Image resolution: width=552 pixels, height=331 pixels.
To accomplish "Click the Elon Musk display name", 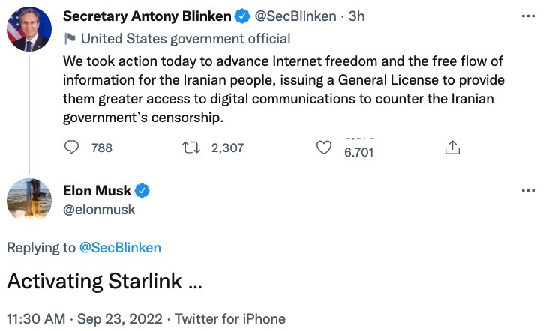I will [x=97, y=191].
